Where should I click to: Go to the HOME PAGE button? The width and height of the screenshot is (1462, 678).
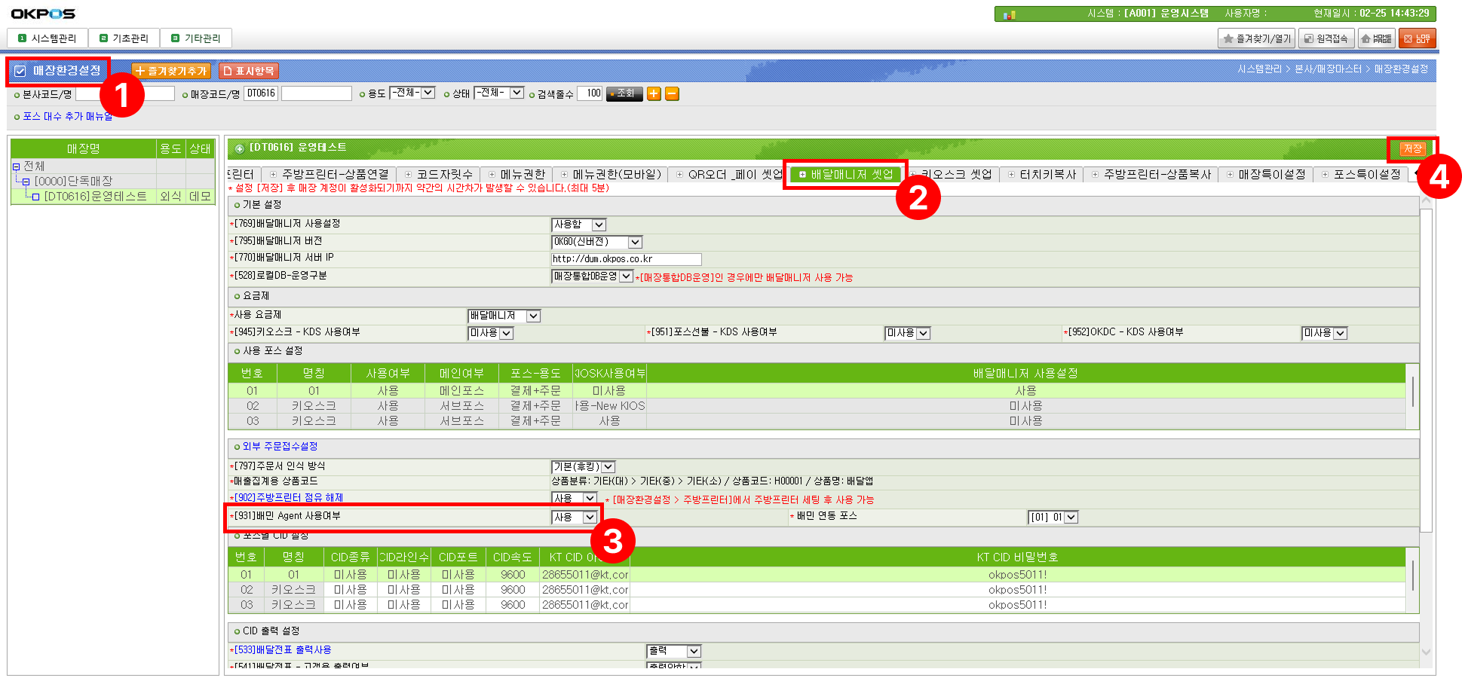(1377, 38)
